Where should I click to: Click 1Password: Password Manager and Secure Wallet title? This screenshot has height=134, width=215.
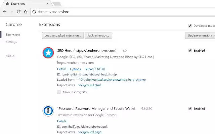96,109
